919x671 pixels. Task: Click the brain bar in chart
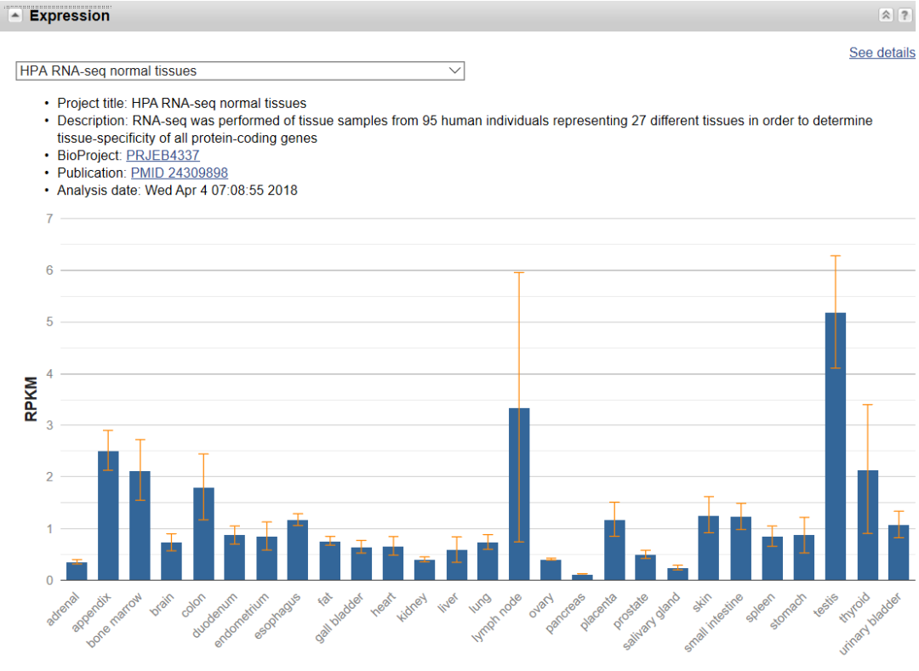[x=171, y=561]
